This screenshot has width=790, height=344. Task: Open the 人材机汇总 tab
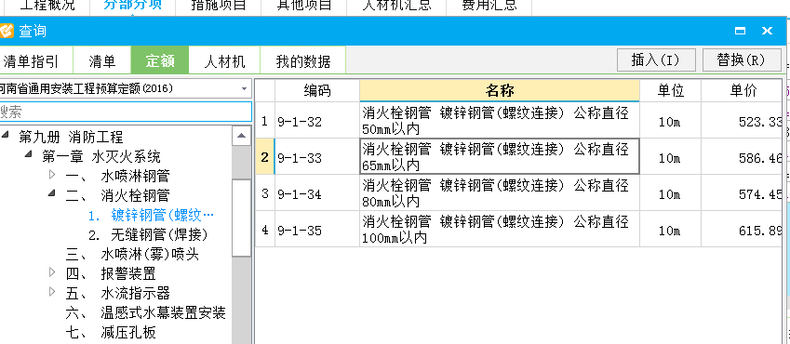(397, 6)
